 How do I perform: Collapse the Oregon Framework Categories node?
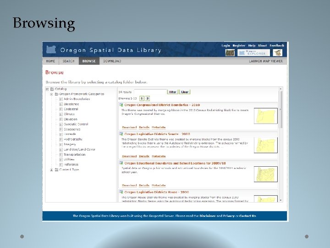(51, 94)
